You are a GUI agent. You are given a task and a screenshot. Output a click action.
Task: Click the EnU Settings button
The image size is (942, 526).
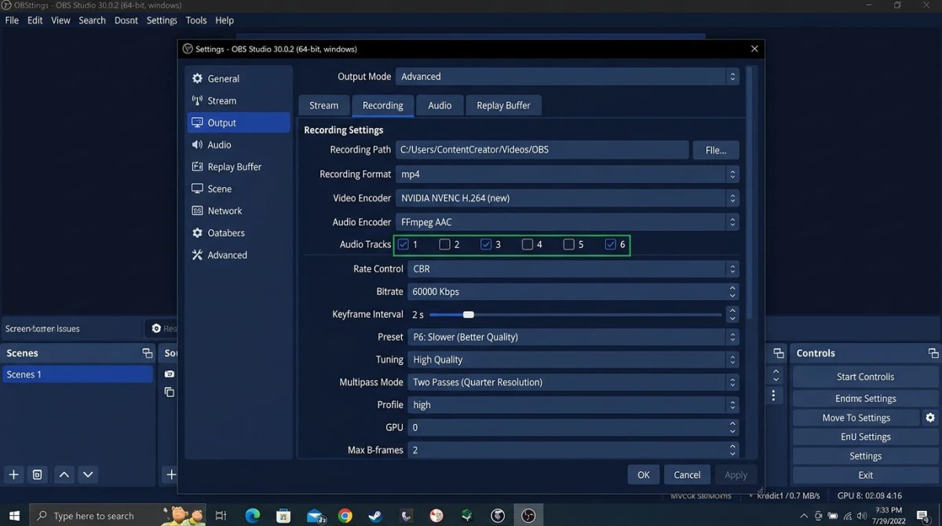pos(865,437)
